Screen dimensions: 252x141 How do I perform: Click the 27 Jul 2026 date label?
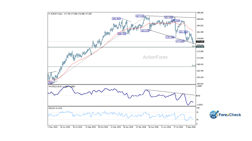pos(178,127)
